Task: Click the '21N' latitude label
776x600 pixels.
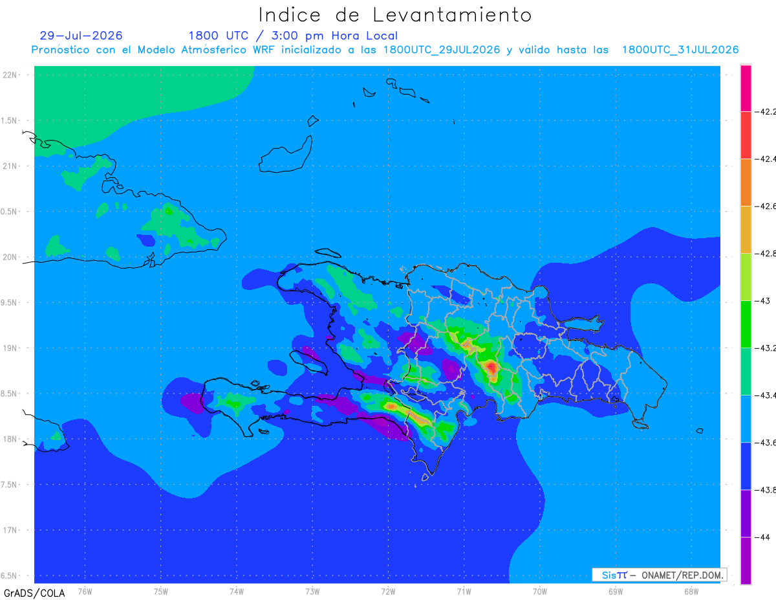Action: click(10, 166)
